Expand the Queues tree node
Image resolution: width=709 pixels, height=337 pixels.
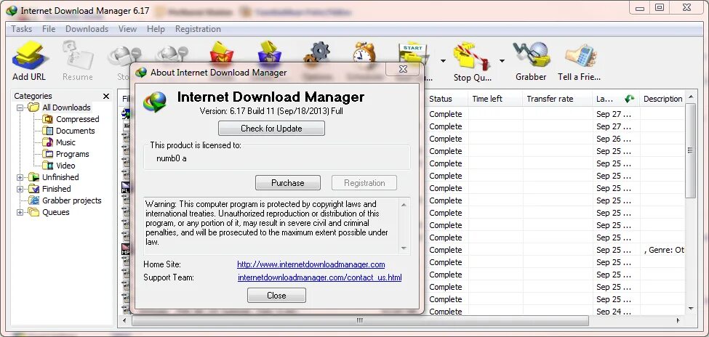click(20, 212)
